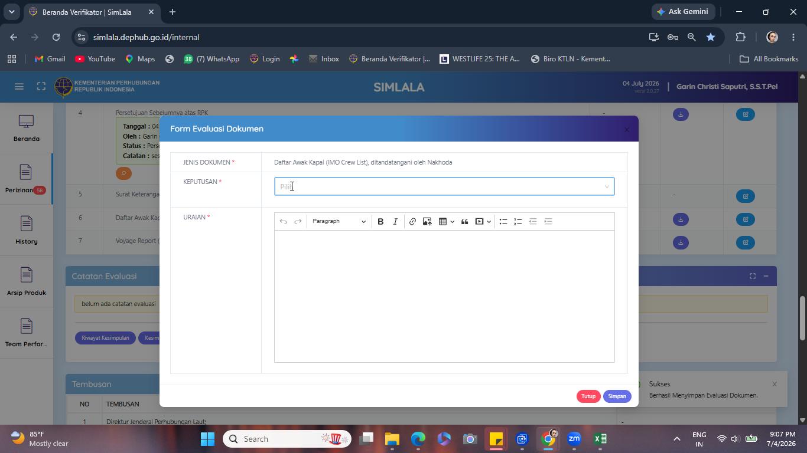The height and width of the screenshot is (453, 807).
Task: Click the Riwayat Kesimpulan button
Action: click(x=105, y=338)
